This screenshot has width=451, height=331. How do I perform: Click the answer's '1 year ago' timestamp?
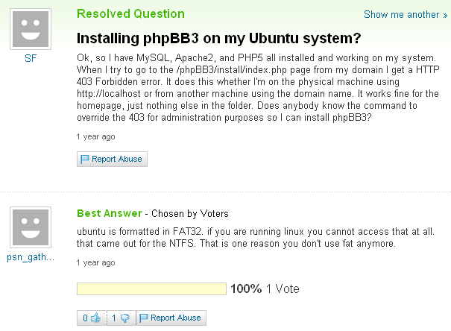pos(95,263)
